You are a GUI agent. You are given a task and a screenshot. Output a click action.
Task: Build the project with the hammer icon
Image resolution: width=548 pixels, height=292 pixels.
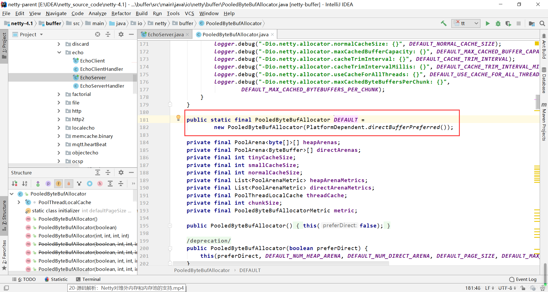click(444, 23)
